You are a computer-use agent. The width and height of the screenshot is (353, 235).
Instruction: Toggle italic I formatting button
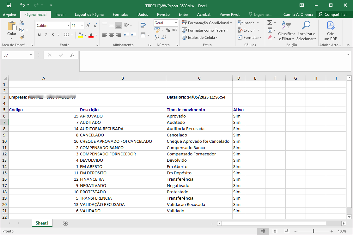point(46,35)
